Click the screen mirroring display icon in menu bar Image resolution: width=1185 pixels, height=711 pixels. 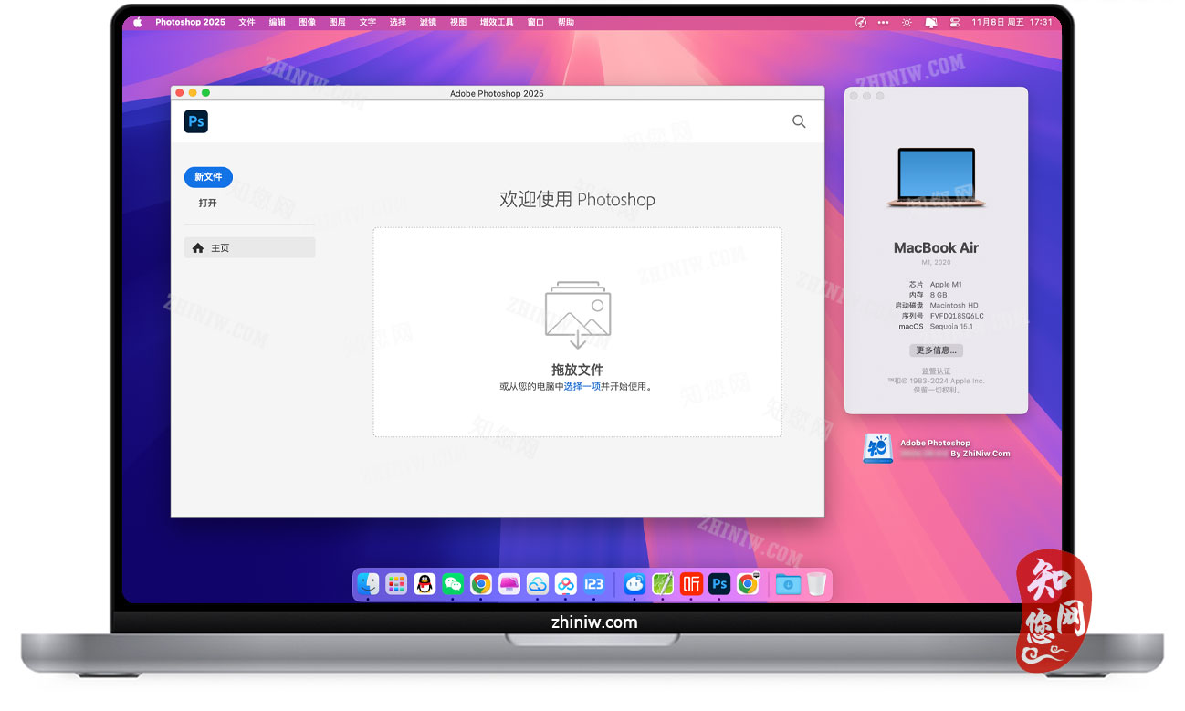coord(931,22)
